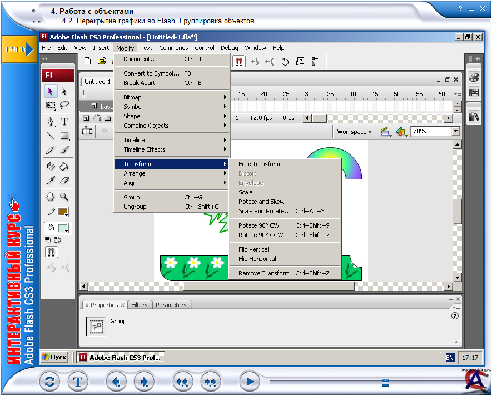Image resolution: width=492 pixels, height=396 pixels.
Task: Select the Lasso tool
Action: tap(64, 106)
